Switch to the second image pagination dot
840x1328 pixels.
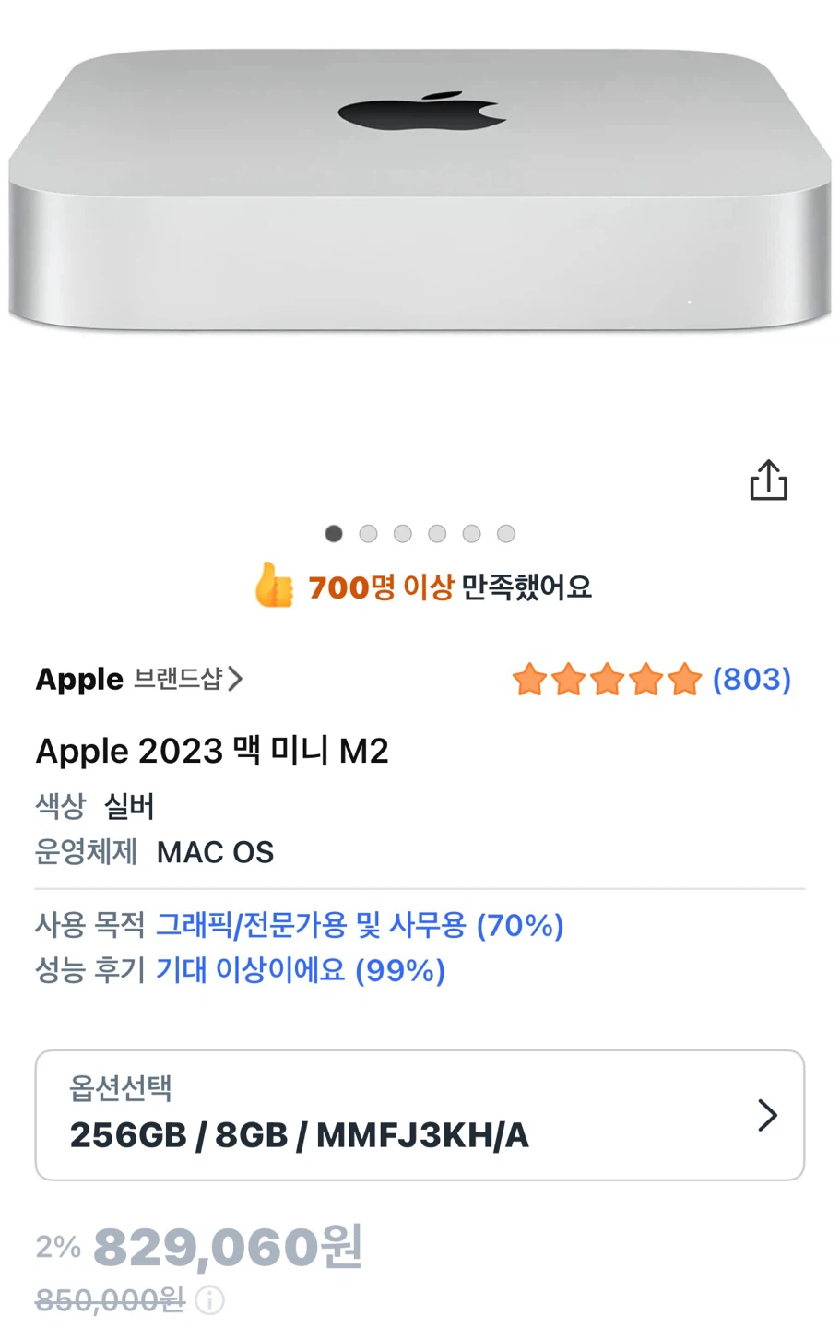368,533
